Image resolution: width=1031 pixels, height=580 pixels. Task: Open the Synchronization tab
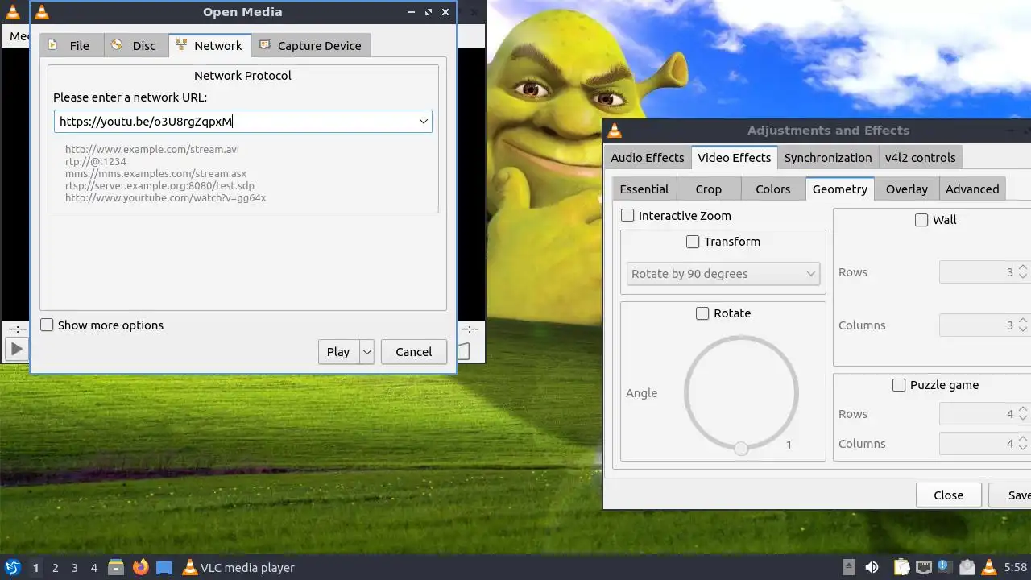click(x=827, y=157)
